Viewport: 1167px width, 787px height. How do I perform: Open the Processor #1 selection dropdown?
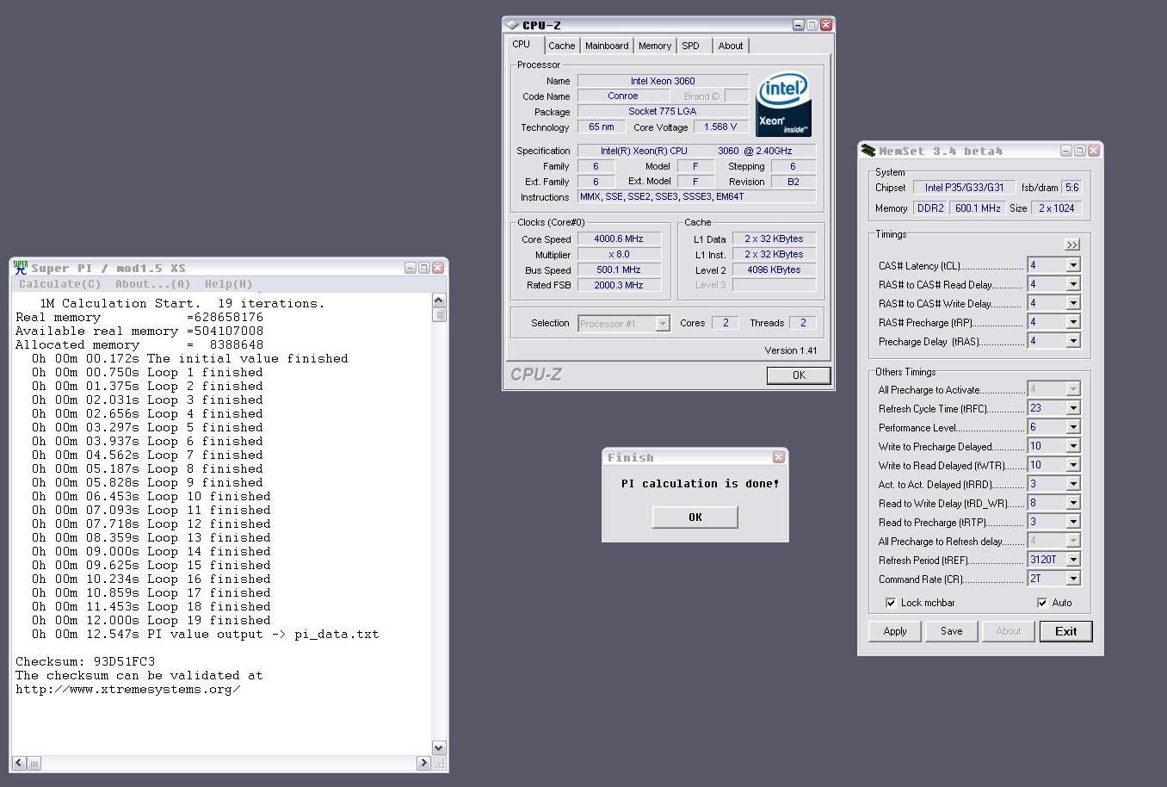[x=663, y=324]
